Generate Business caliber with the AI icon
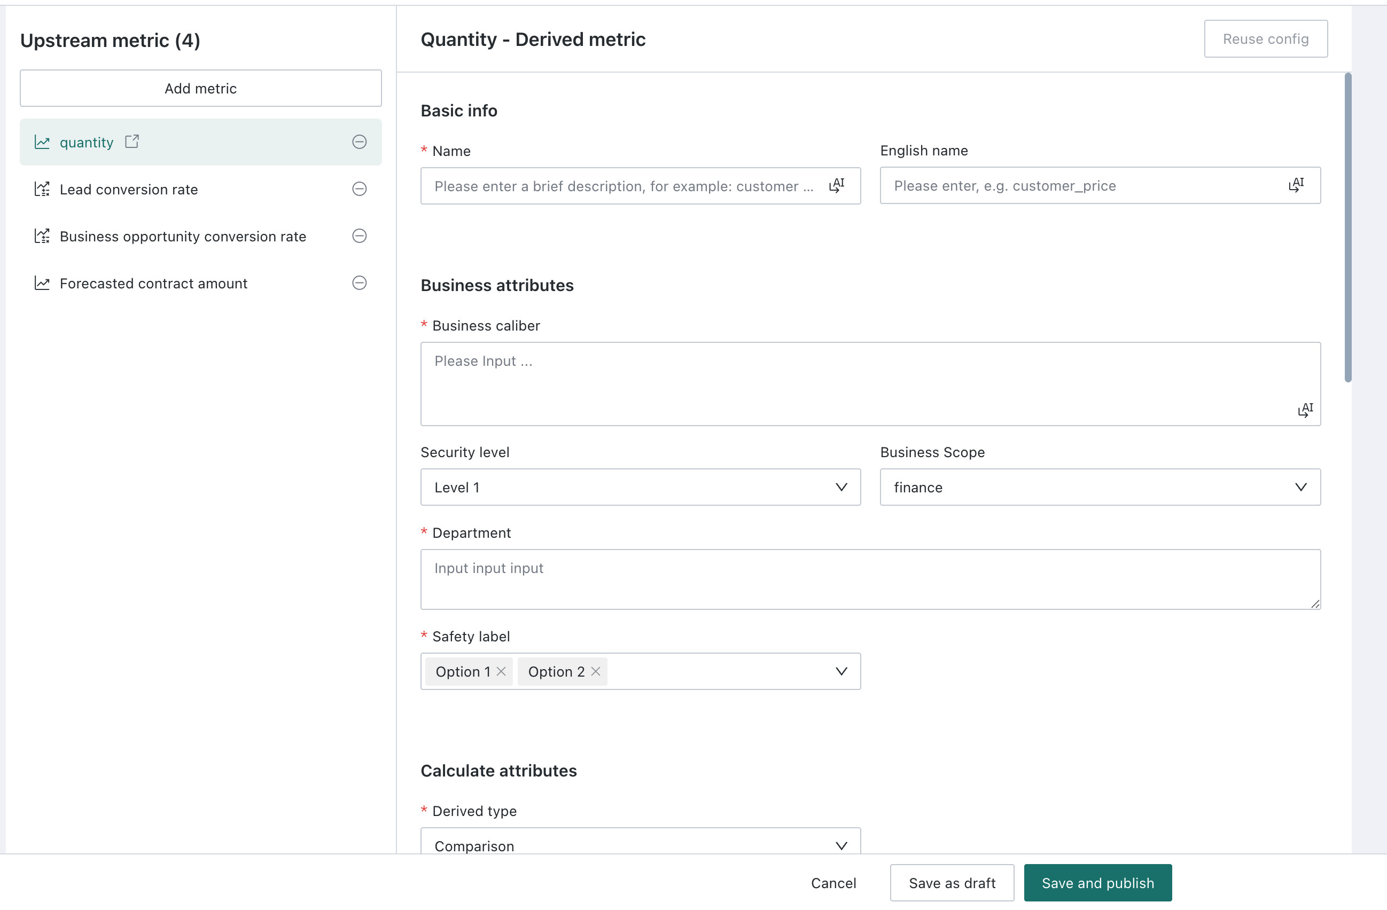1387x910 pixels. tap(1305, 410)
